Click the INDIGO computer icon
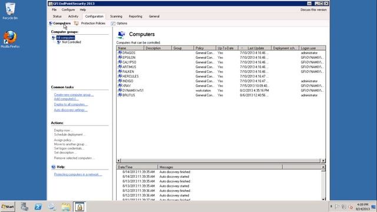Image resolution: width=377 pixels, height=212 pixels. tap(120, 81)
